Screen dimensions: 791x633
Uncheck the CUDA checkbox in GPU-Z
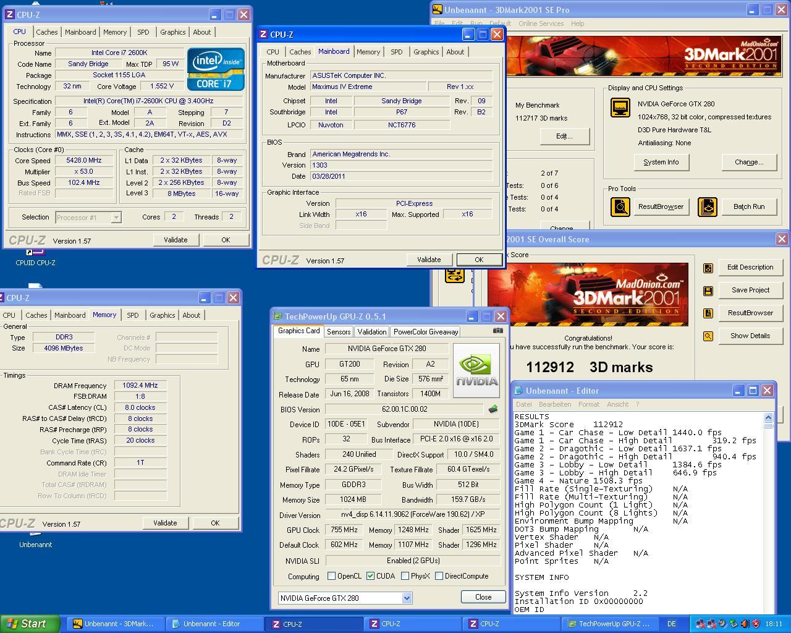click(x=370, y=576)
